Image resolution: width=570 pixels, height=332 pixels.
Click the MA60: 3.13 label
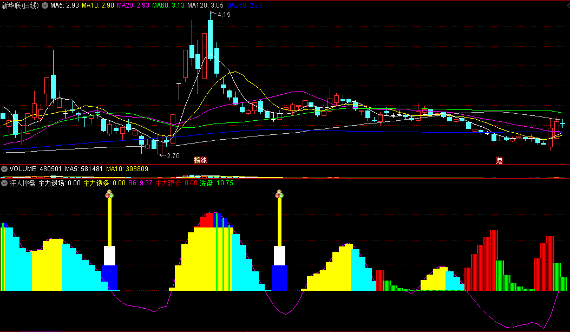tap(168, 5)
